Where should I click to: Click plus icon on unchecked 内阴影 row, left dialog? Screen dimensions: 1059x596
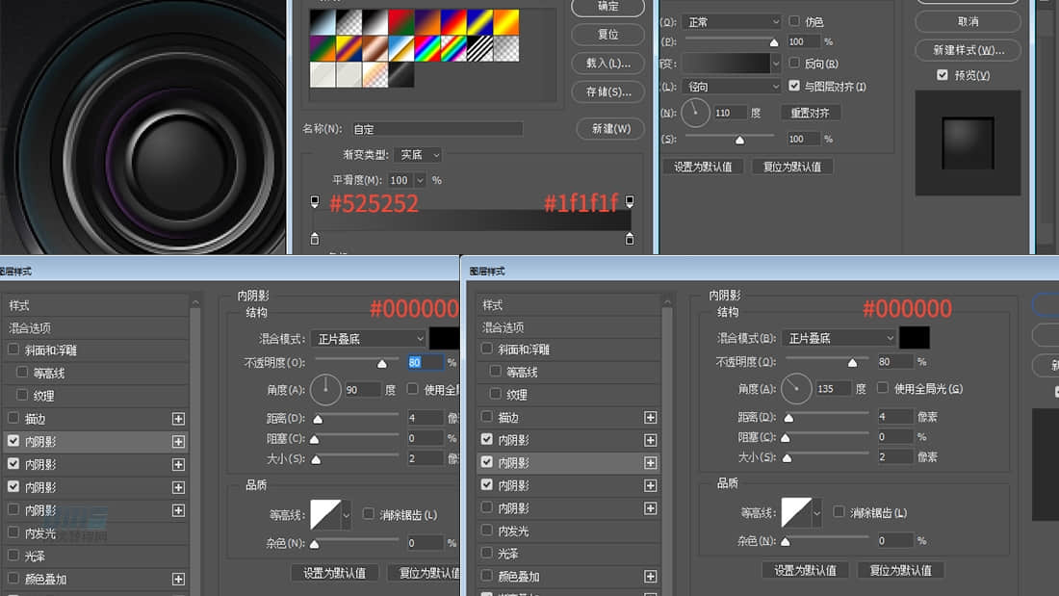point(178,510)
